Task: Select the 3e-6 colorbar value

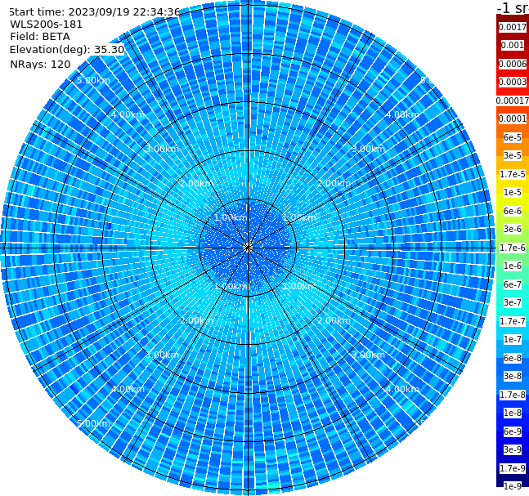Action: [513, 229]
